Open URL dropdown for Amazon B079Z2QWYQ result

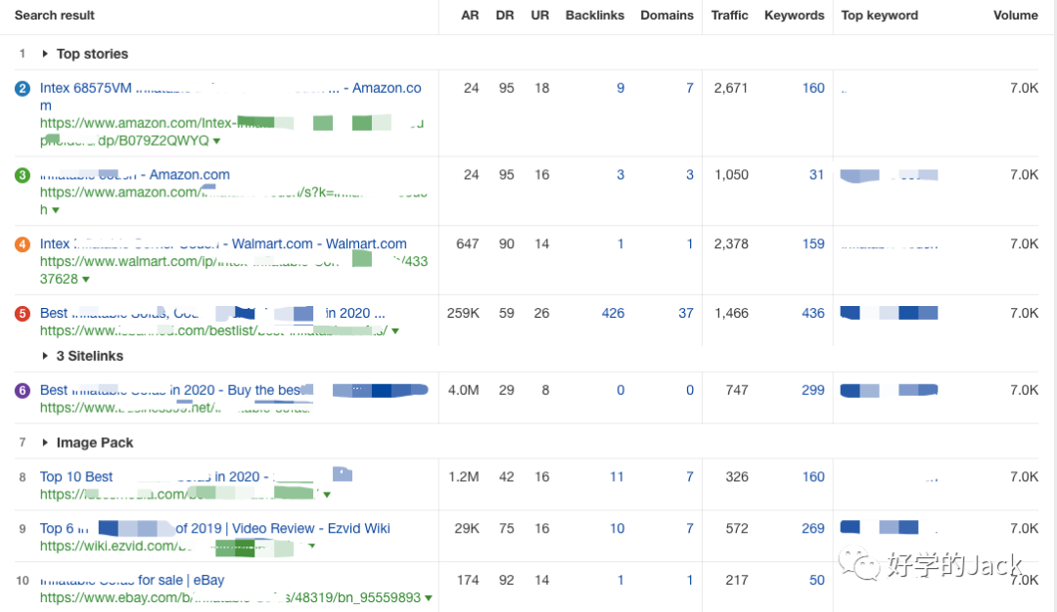click(x=216, y=142)
